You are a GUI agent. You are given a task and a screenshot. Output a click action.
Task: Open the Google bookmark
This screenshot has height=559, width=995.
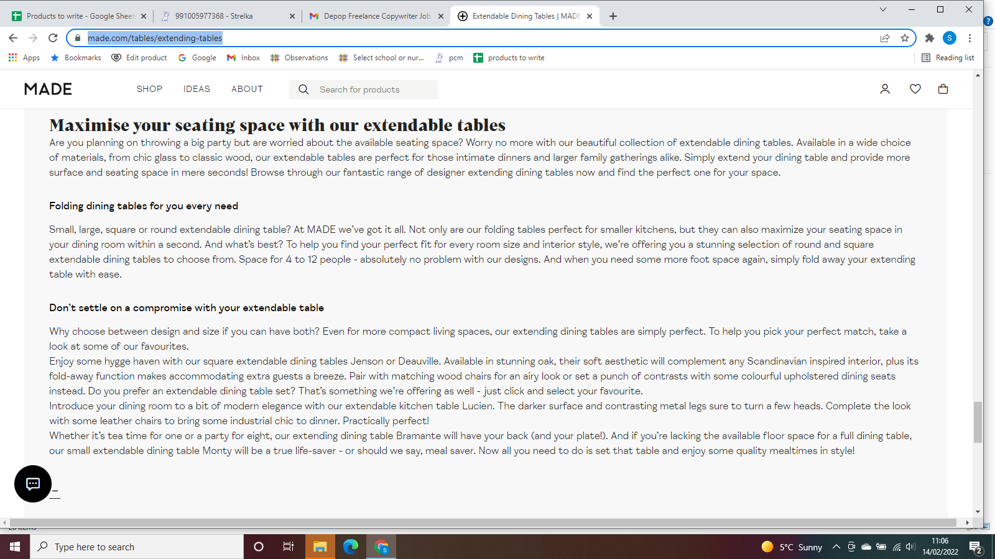197,58
